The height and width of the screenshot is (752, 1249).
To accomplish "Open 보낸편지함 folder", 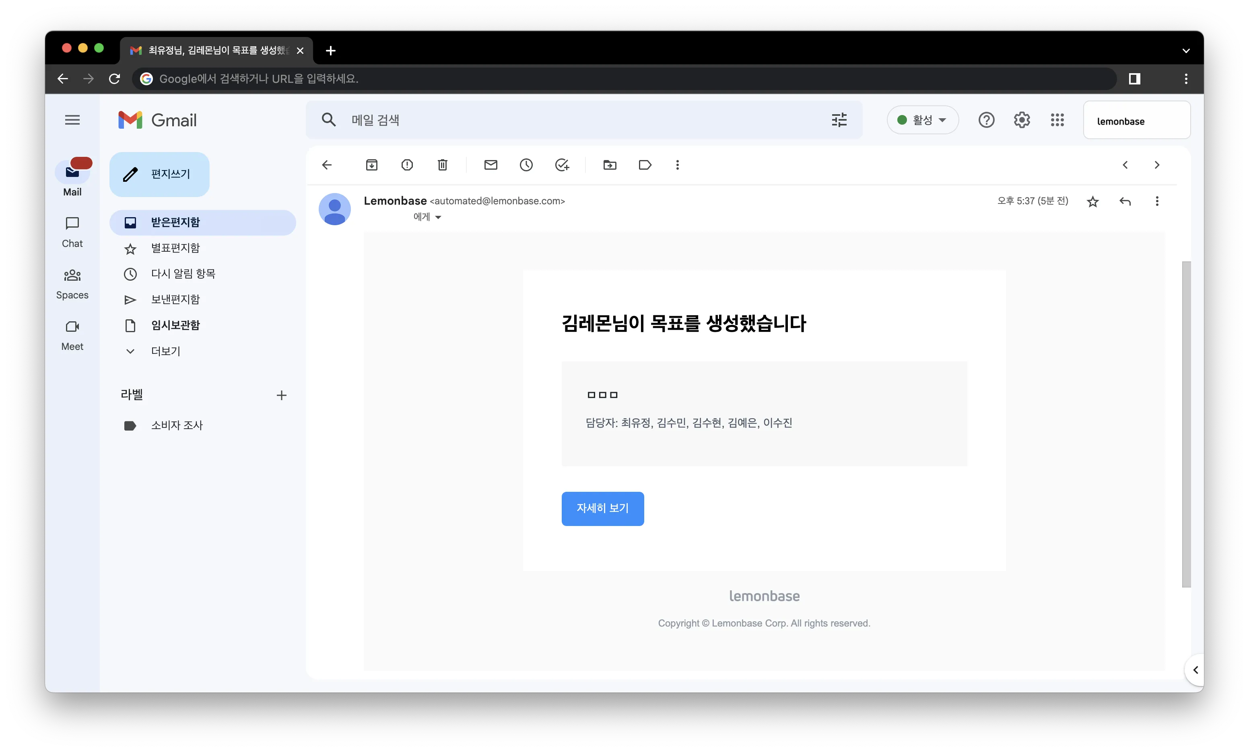I will point(203,300).
